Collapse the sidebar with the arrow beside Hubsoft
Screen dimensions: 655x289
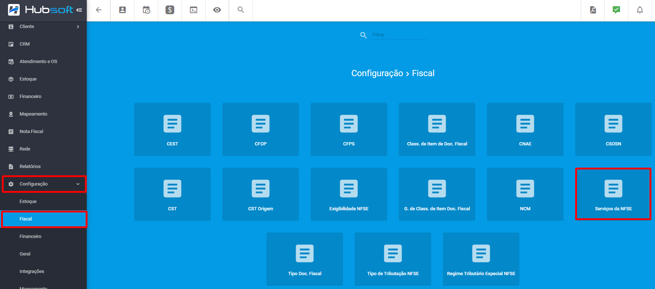coord(79,10)
